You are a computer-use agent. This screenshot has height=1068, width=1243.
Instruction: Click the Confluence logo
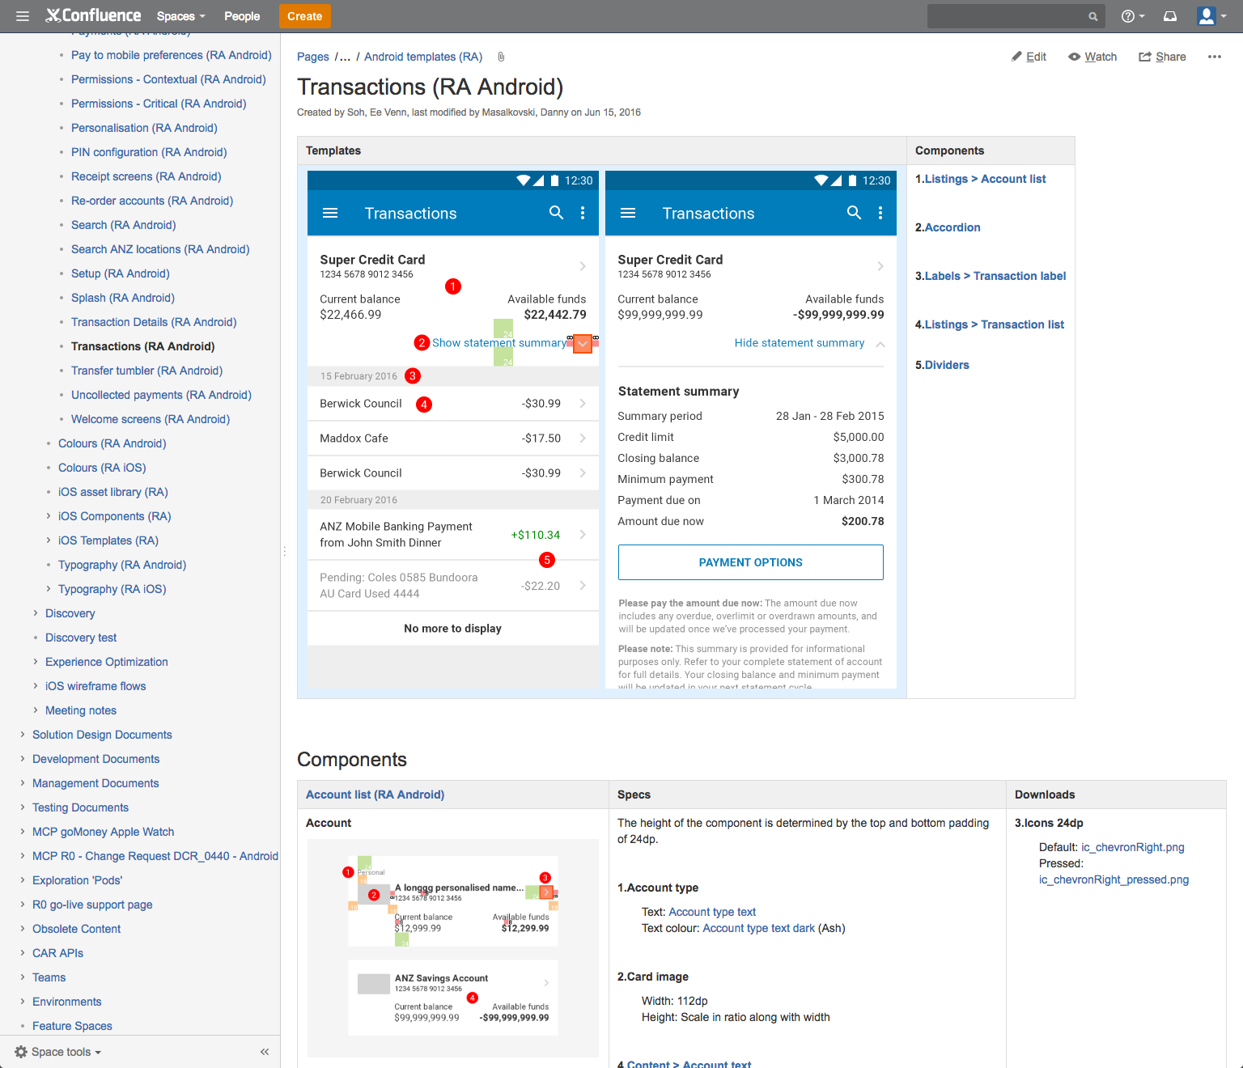click(93, 15)
